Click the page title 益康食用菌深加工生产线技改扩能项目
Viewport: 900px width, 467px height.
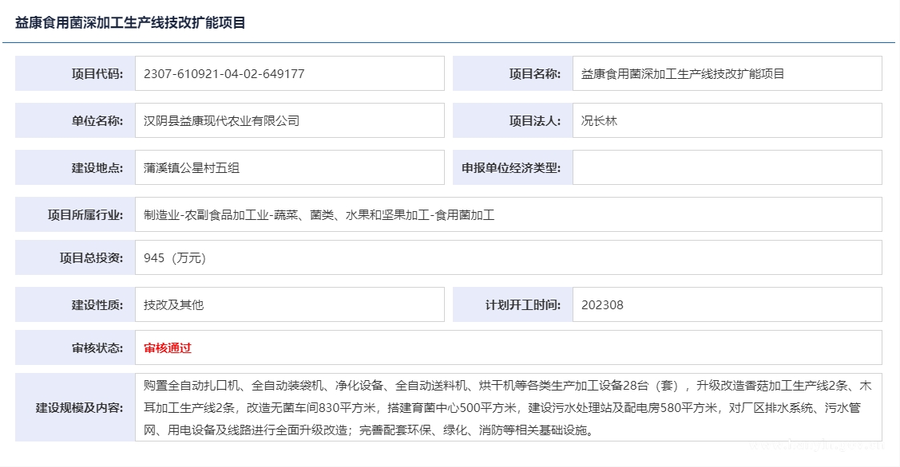130,23
